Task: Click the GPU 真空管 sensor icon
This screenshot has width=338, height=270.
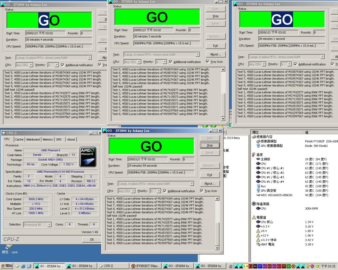Action: [x=258, y=191]
